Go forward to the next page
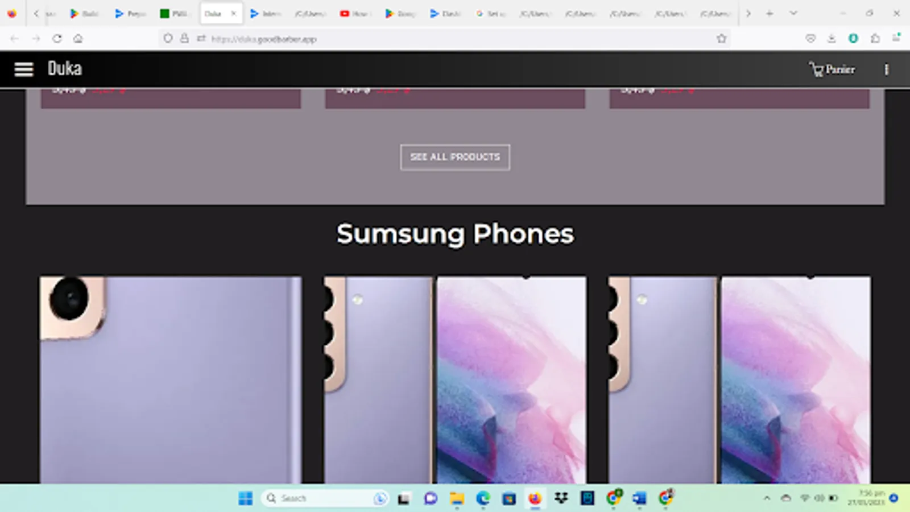Viewport: 910px width, 512px height. (x=36, y=39)
